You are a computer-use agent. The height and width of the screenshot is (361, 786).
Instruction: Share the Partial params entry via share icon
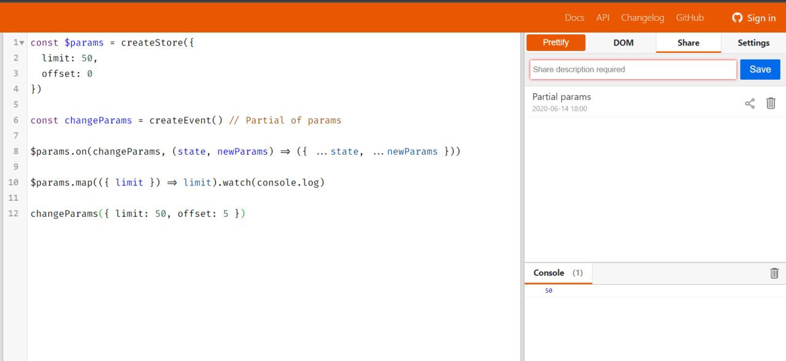[x=750, y=103]
